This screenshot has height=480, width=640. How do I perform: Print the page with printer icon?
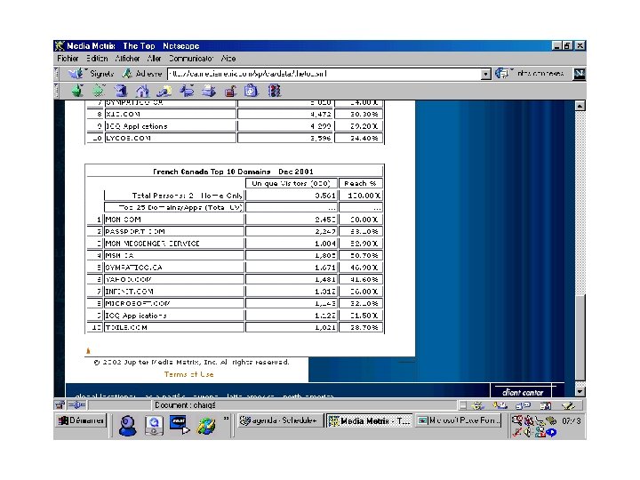[x=209, y=91]
